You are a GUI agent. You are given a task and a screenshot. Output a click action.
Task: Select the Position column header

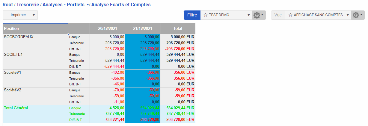pyautogui.click(x=35, y=29)
